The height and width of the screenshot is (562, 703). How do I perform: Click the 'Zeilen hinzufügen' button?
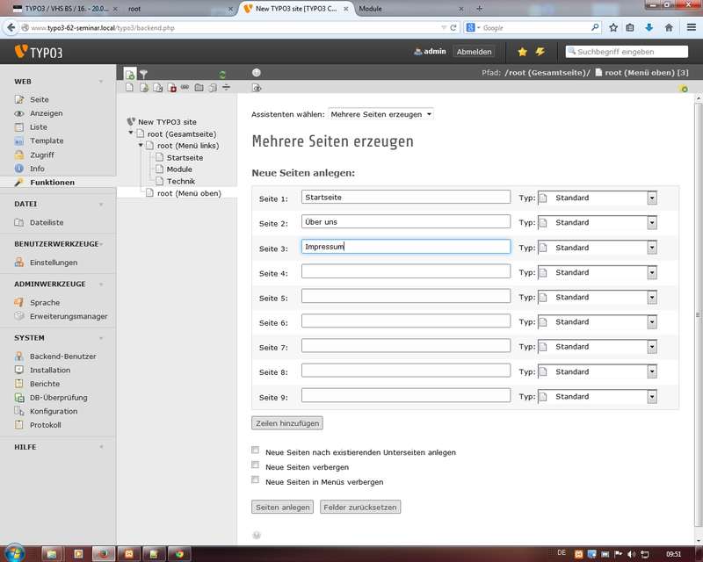click(x=287, y=423)
